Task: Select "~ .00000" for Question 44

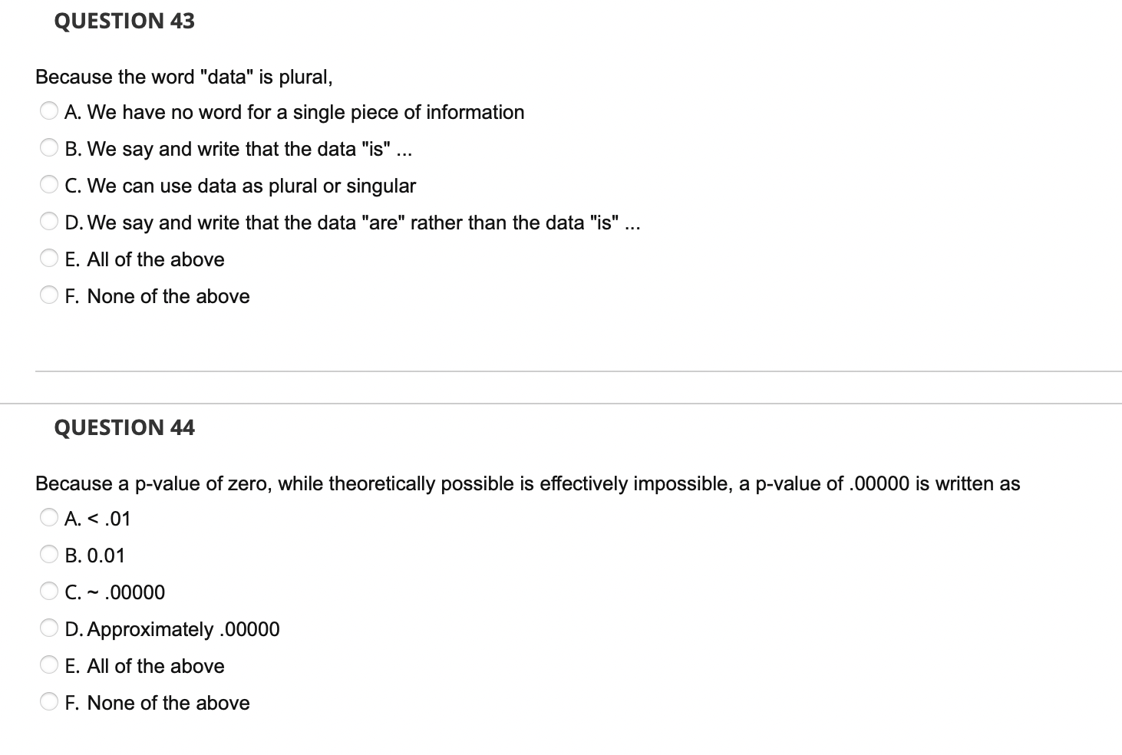Action: coord(48,591)
